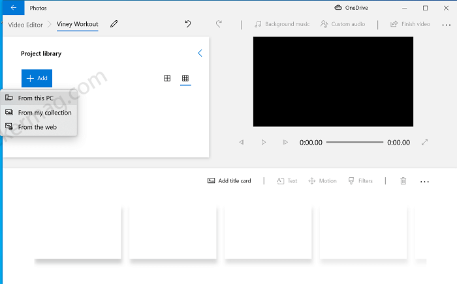The height and width of the screenshot is (284, 457).
Task: Open the Filters tool
Action: point(360,181)
